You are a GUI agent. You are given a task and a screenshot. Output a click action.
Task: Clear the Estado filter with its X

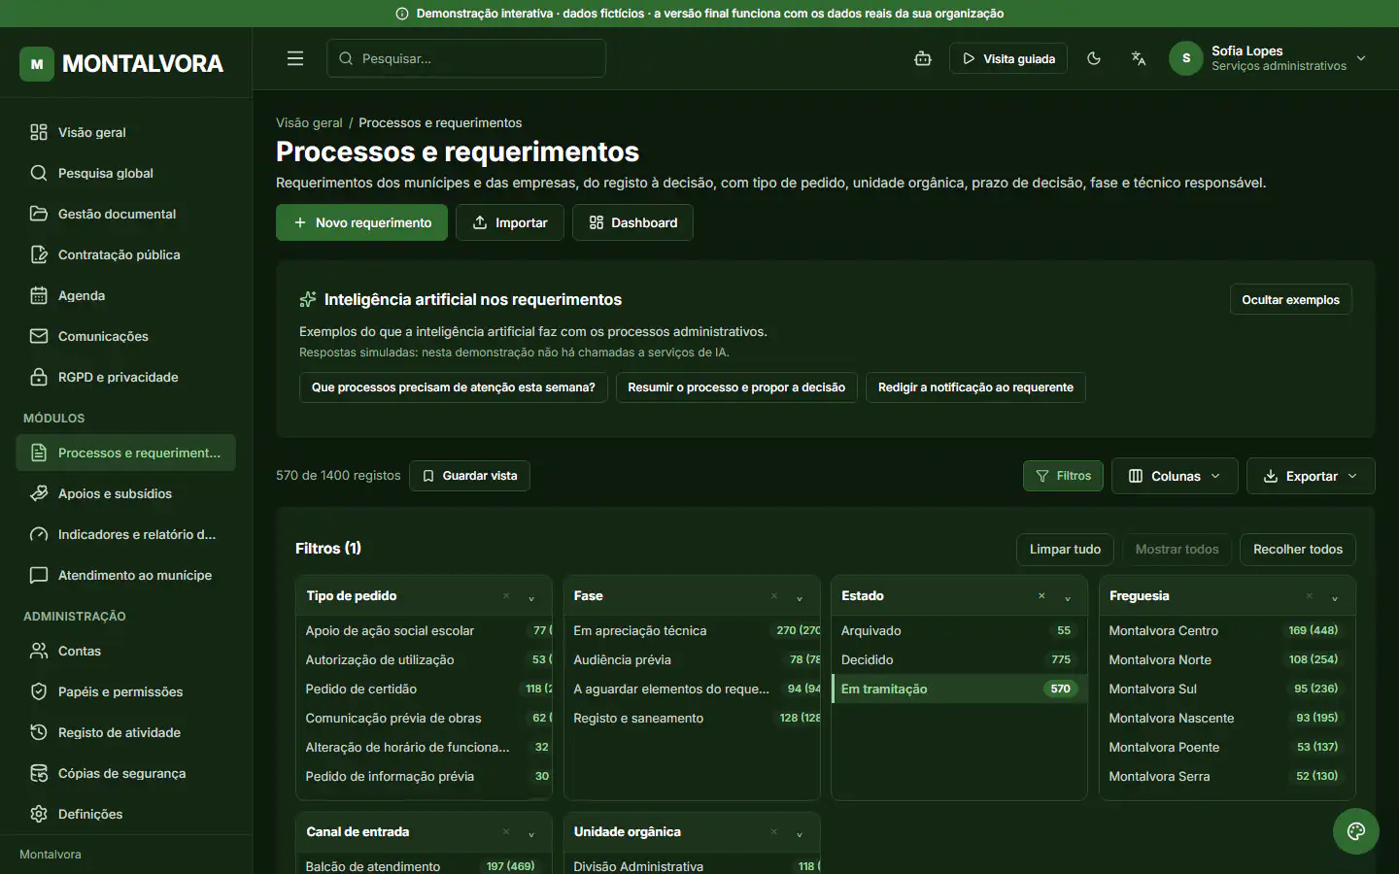1041,596
